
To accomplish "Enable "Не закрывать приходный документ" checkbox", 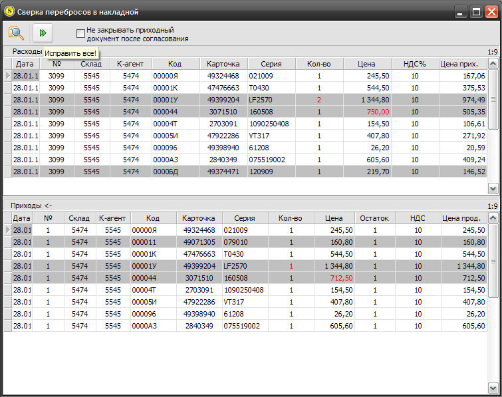I will pos(80,33).
